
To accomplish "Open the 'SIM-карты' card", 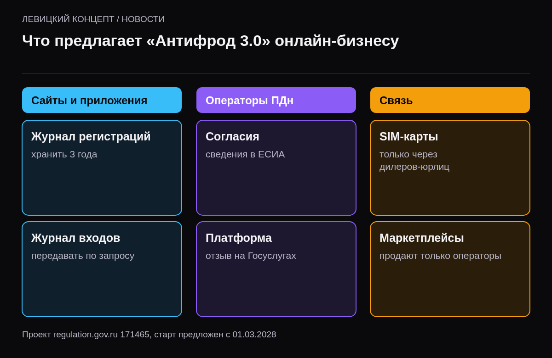I will point(450,168).
